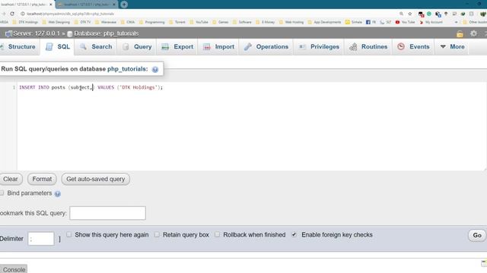Open Bind parameters help icon
Screen dimensions: 487x273
58,194
